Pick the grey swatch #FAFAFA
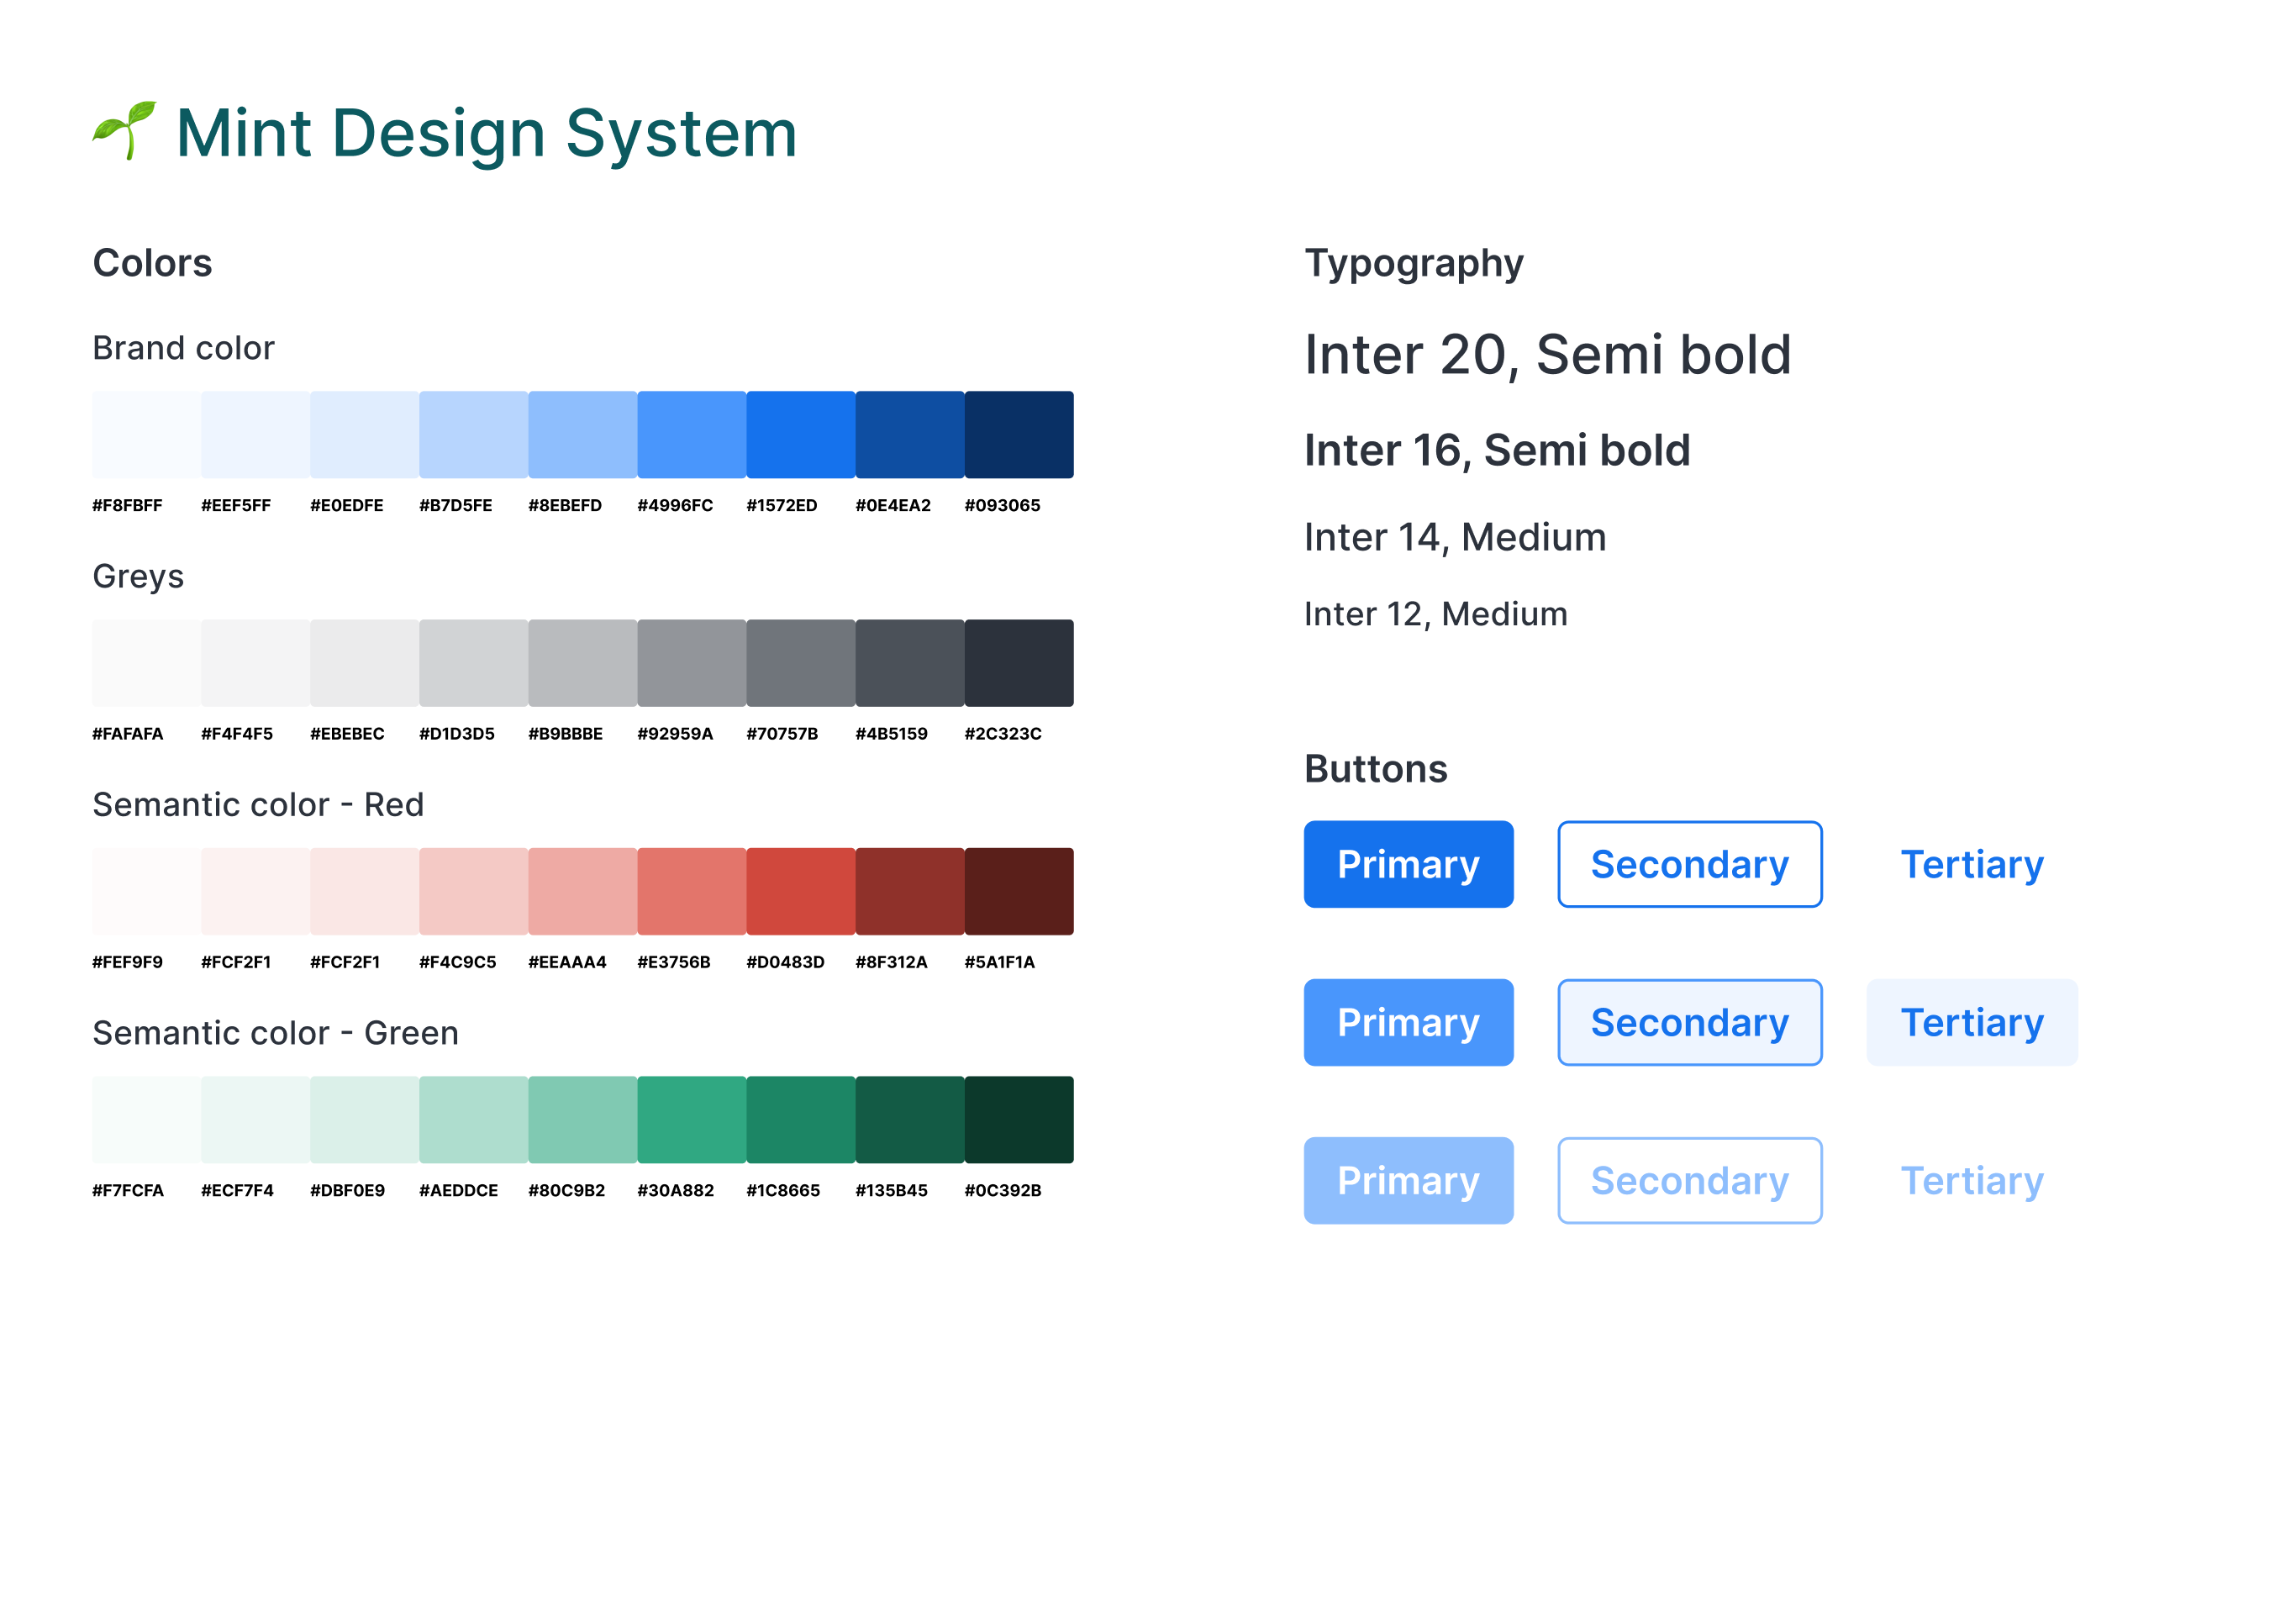The height and width of the screenshot is (1623, 2296). [147, 663]
